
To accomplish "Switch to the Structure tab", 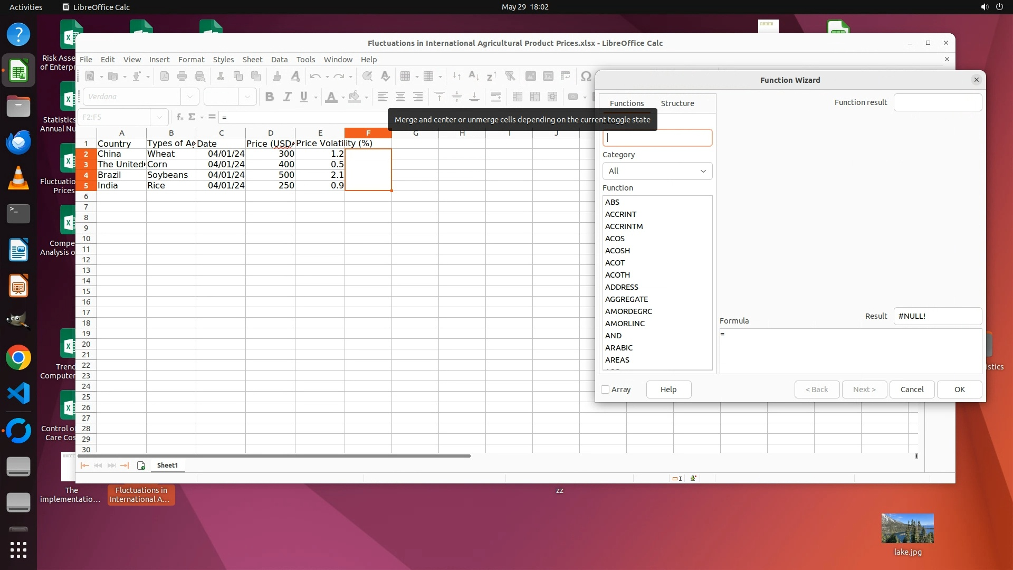I will [x=677, y=103].
